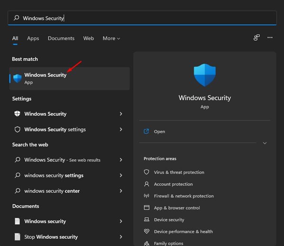
Task: Expand the chevron below the Open action
Action: (x=265, y=143)
